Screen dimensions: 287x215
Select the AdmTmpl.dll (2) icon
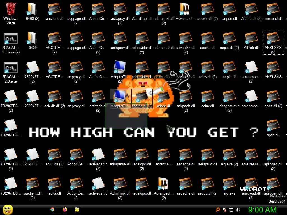pyautogui.click(x=120, y=184)
